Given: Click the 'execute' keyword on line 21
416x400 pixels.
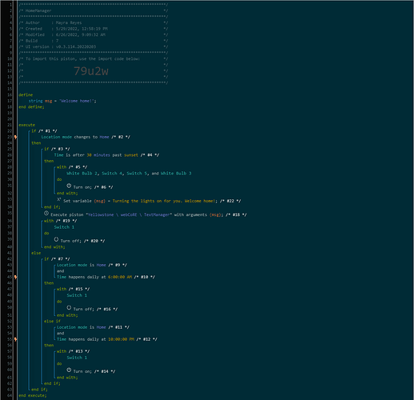Looking at the screenshot, I should tap(26, 125).
